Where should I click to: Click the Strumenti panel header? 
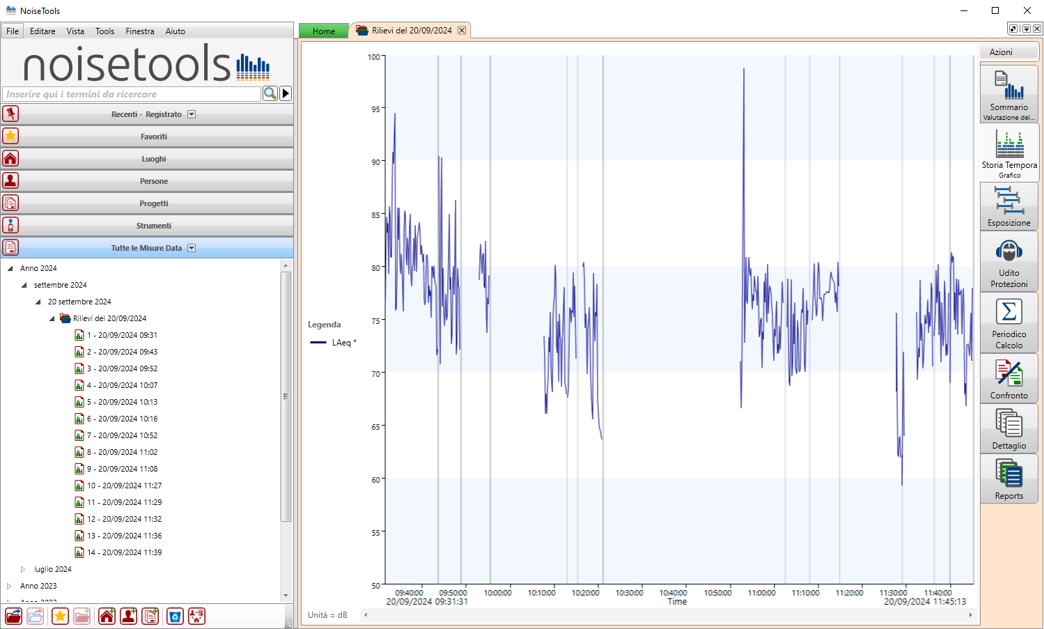[x=153, y=226]
